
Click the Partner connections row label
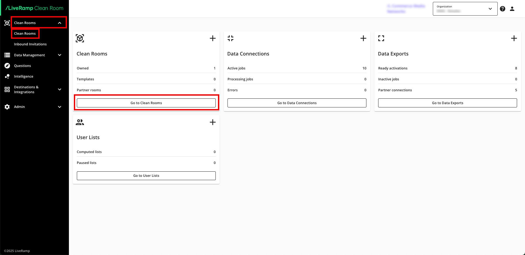pos(395,90)
